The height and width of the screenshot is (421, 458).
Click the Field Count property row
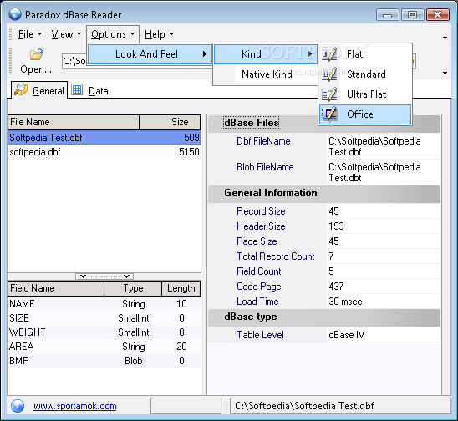[324, 271]
